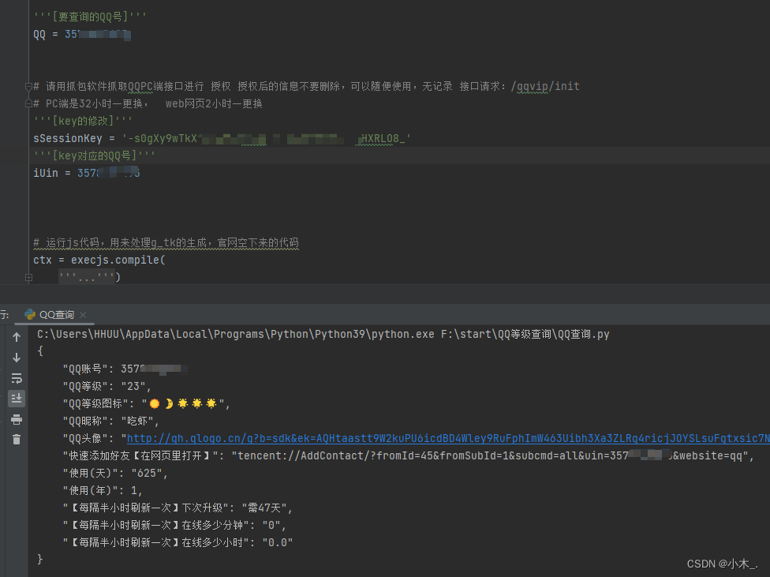Click the print console output icon
This screenshot has height=577, width=770.
[x=17, y=420]
